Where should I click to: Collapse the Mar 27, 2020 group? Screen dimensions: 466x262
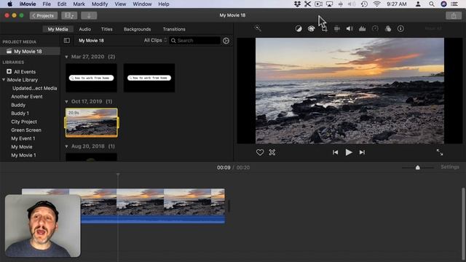click(x=66, y=57)
